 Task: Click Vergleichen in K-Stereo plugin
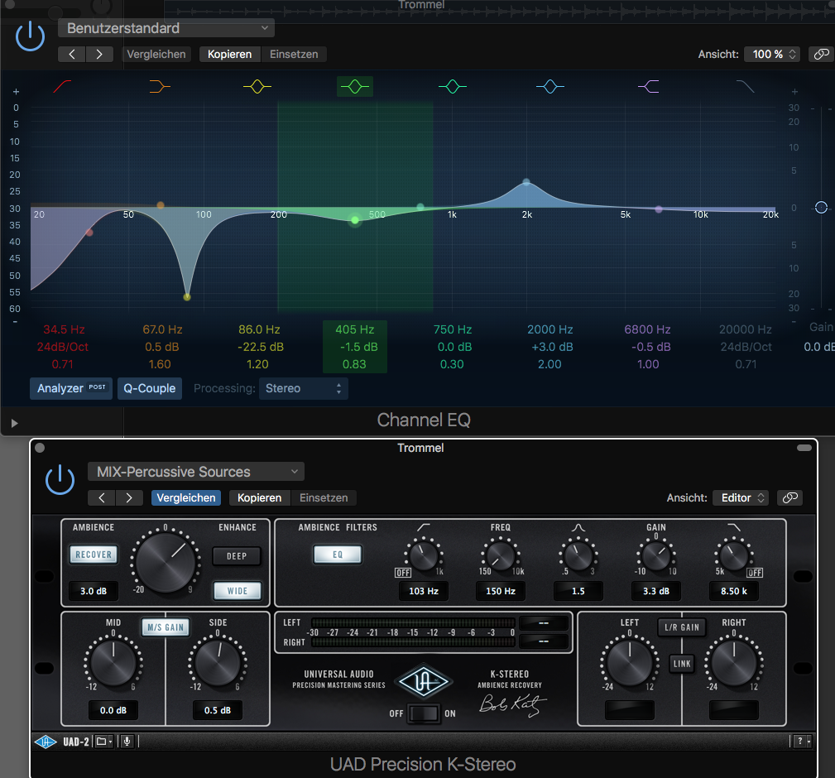point(186,497)
